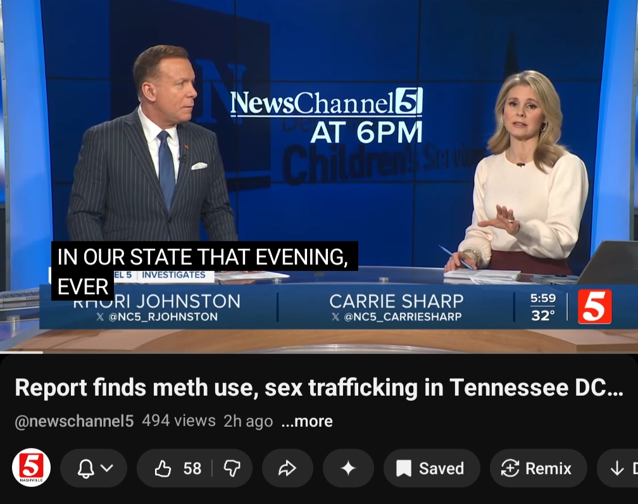Open notification bell dropdown
This screenshot has width=638, height=504.
94,468
